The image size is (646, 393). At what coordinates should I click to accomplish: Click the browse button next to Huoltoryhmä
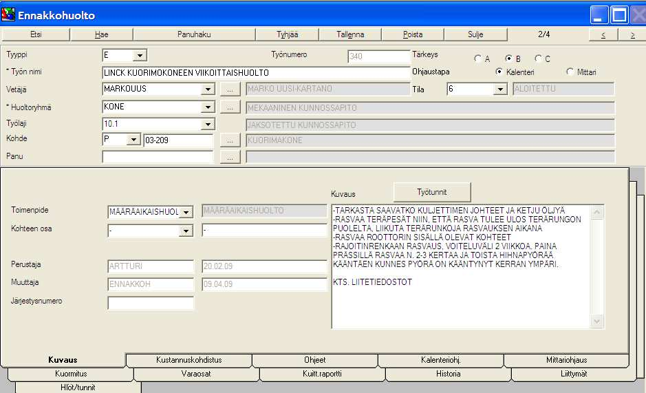230,107
